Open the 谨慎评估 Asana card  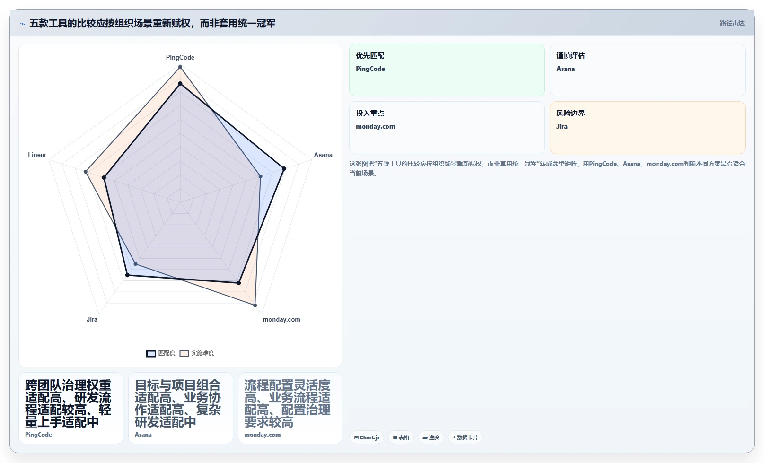(647, 70)
